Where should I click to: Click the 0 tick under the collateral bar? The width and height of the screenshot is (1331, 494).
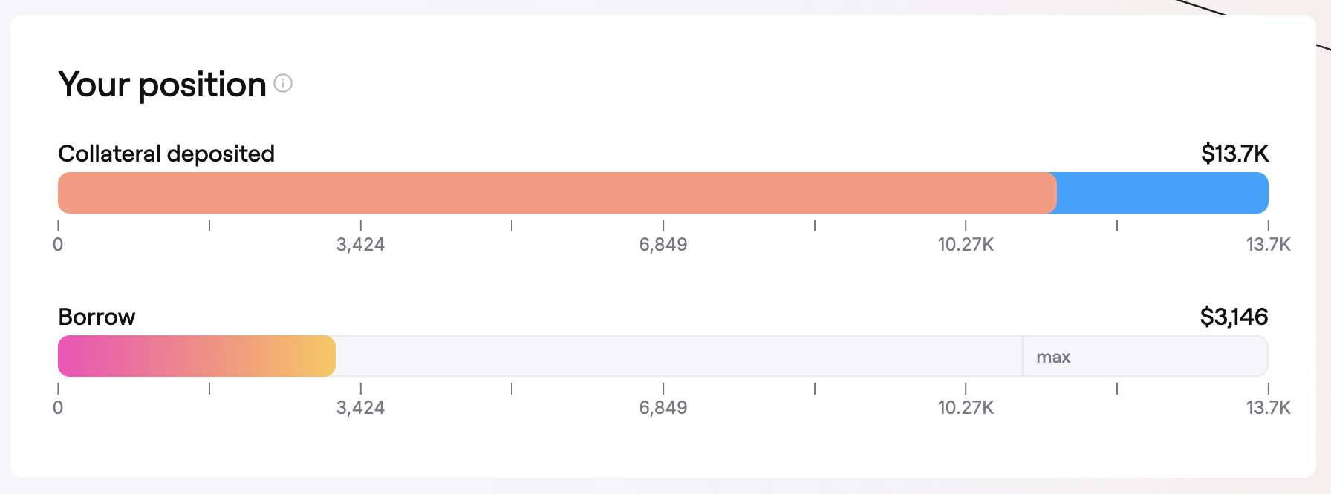click(x=58, y=244)
